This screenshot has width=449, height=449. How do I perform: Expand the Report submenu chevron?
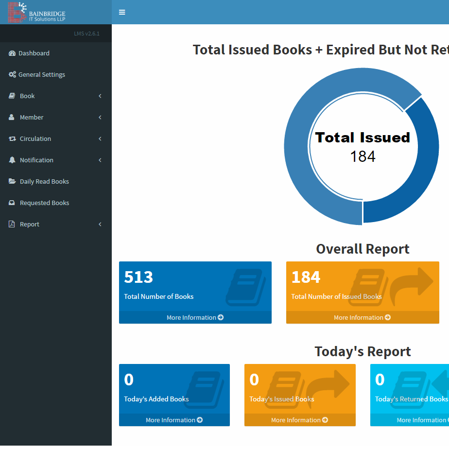pyautogui.click(x=100, y=224)
